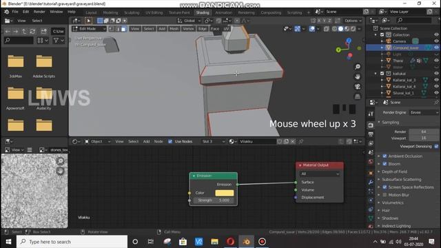This screenshot has height=248, width=441.
Task: Open the Output properties tab icon
Action: coord(371,134)
